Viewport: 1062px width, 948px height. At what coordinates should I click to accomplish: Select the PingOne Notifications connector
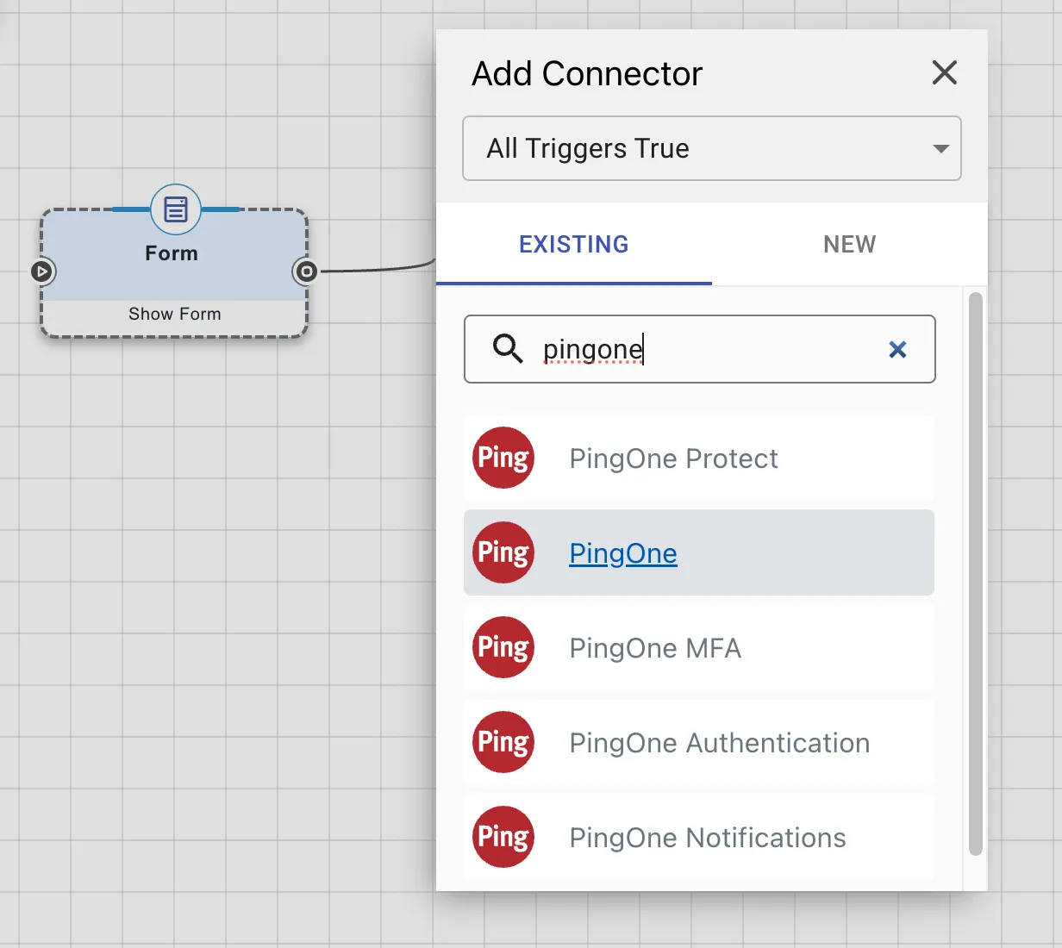point(699,837)
